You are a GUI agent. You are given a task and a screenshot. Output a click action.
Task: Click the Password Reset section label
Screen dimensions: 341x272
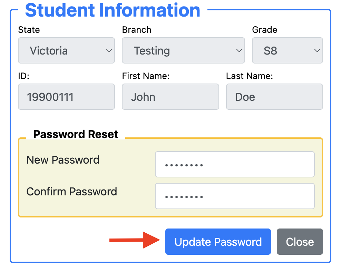(76, 134)
